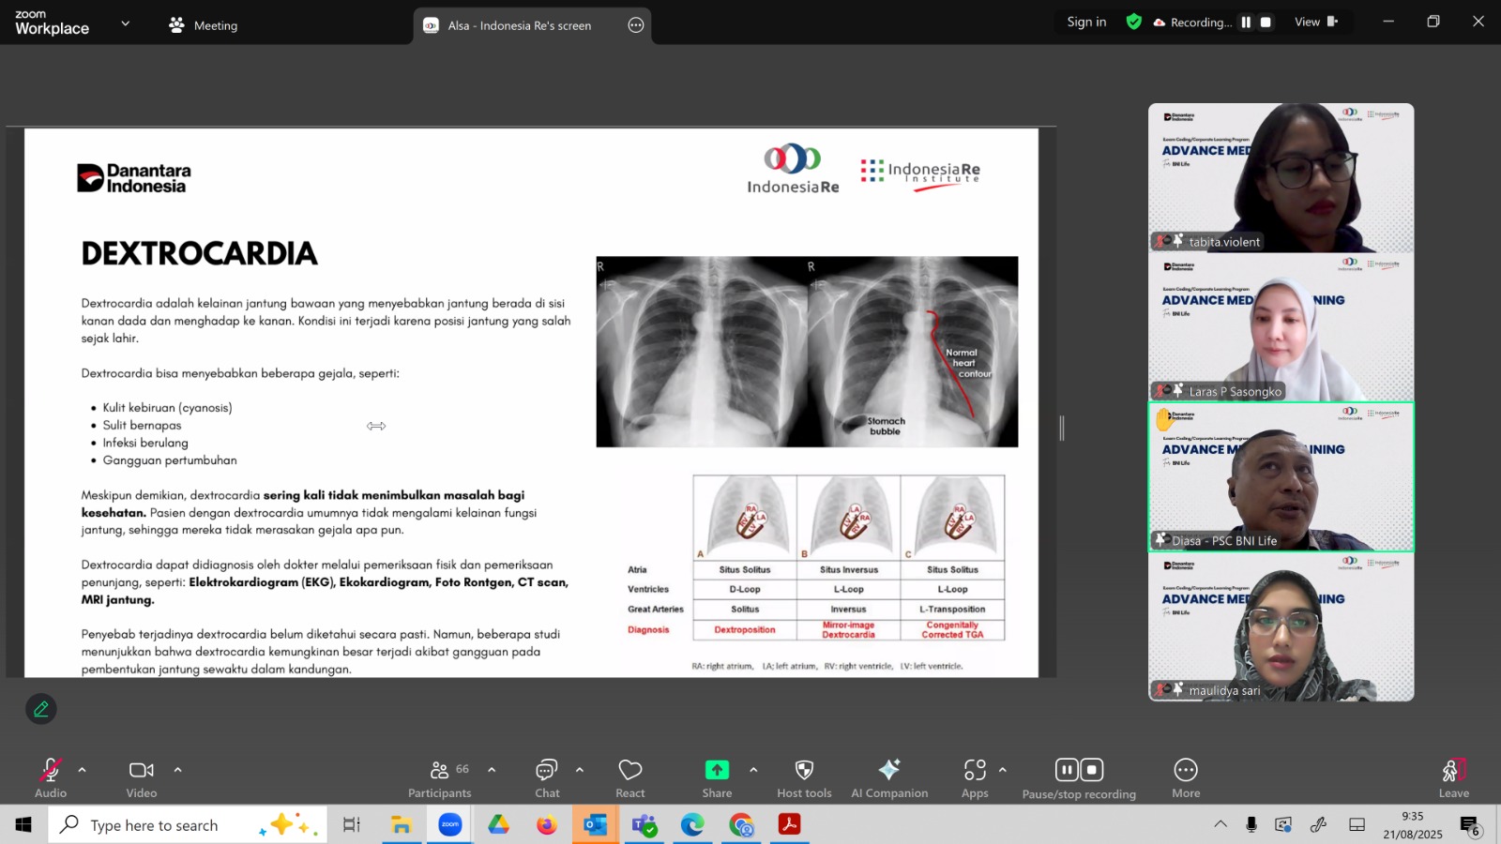Switch to the Meeting tab

click(204, 25)
